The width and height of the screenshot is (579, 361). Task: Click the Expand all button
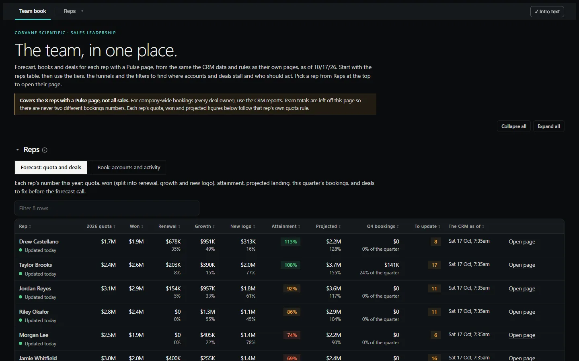548,126
